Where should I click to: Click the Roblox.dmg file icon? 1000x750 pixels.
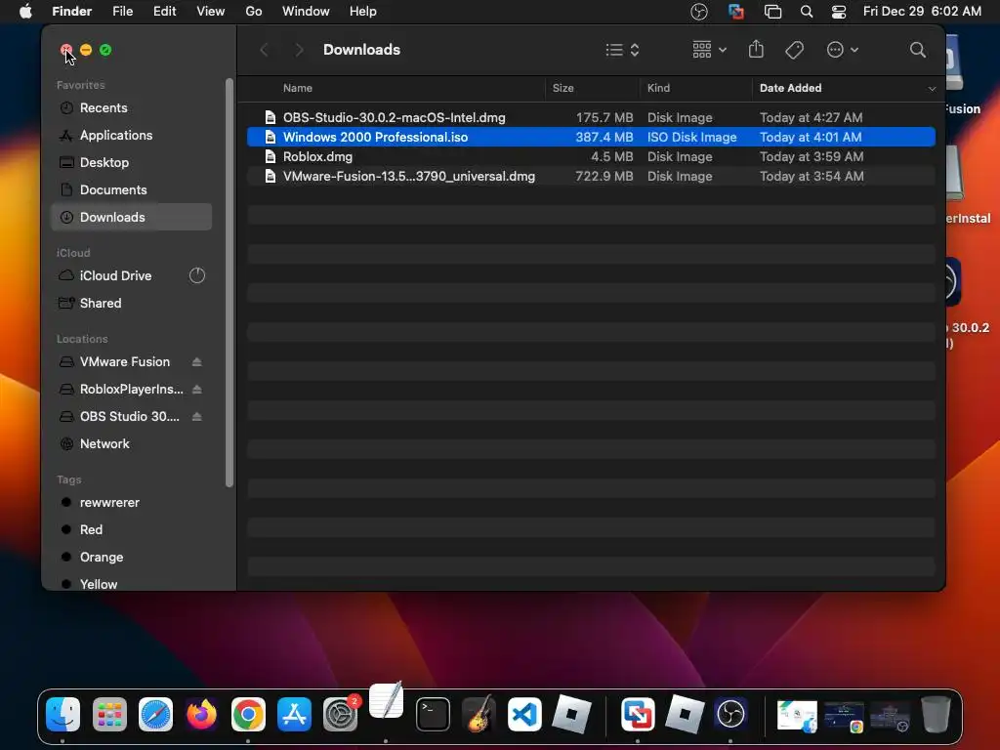[271, 157]
